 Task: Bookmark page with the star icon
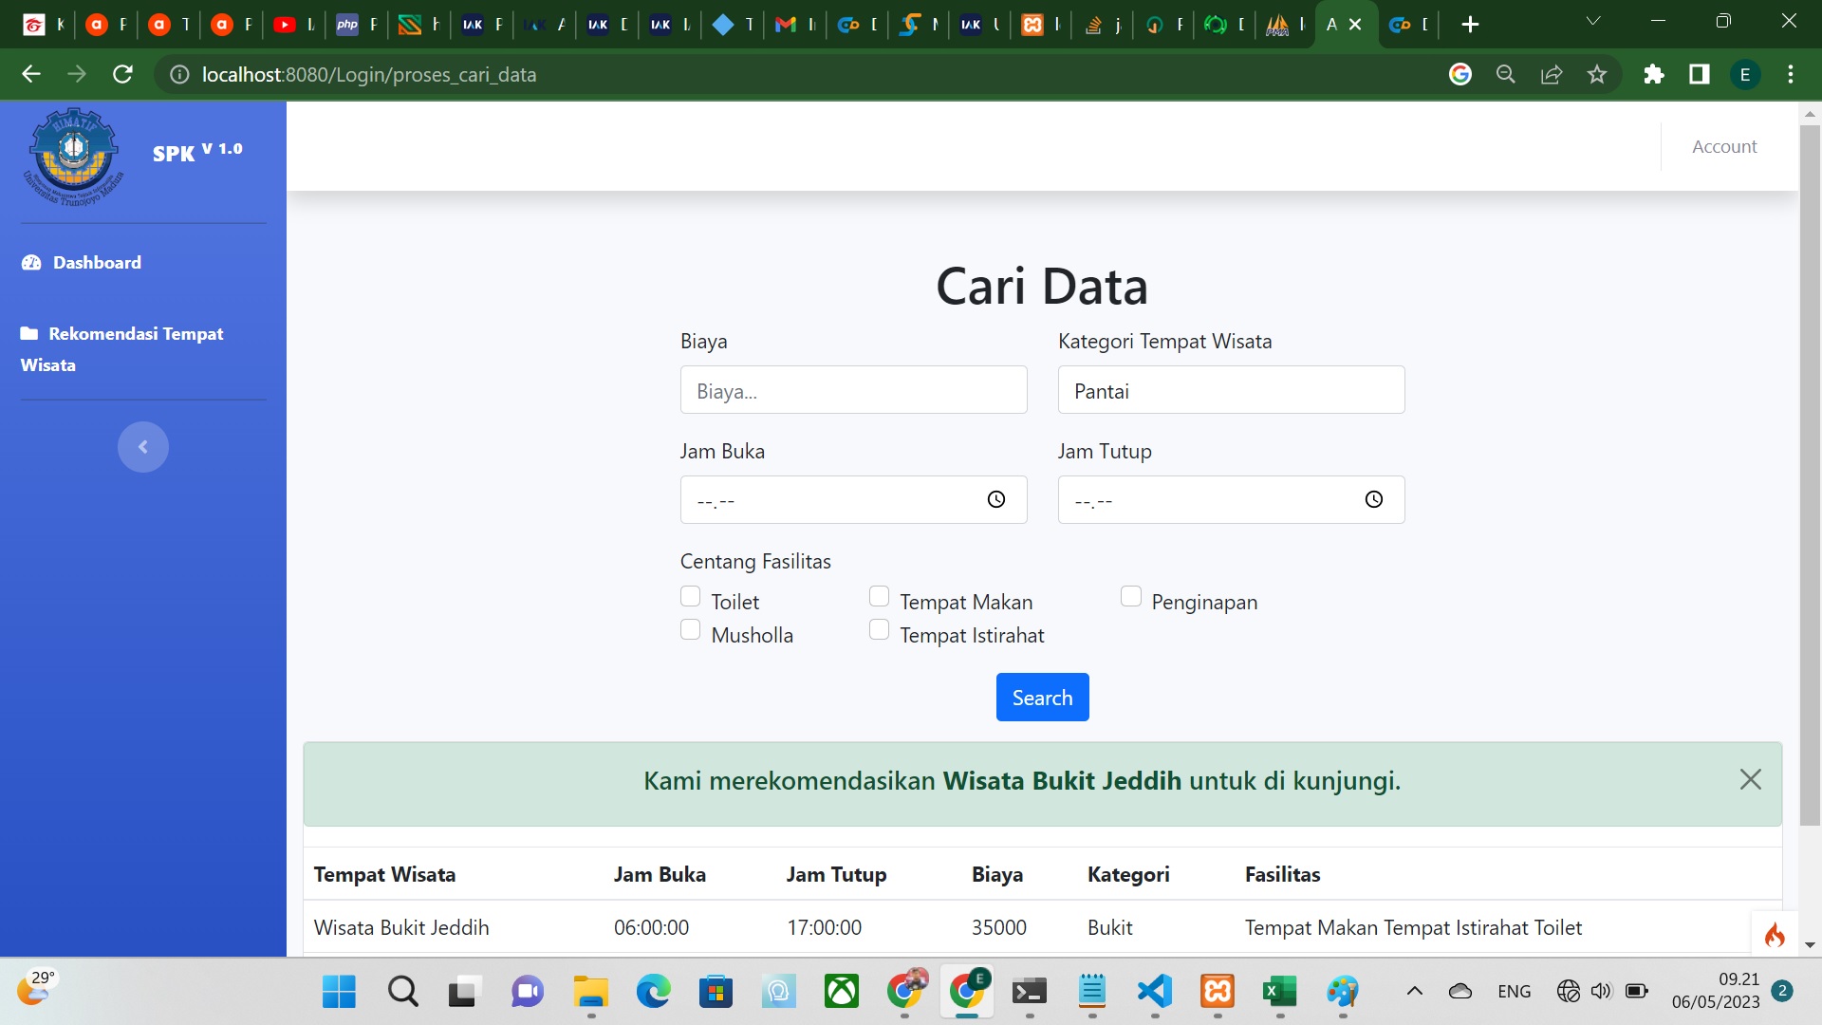[1597, 74]
